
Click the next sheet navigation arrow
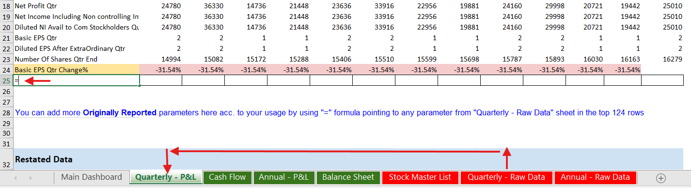coord(30,178)
